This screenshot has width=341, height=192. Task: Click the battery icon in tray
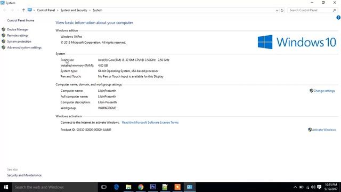[x=302, y=187]
